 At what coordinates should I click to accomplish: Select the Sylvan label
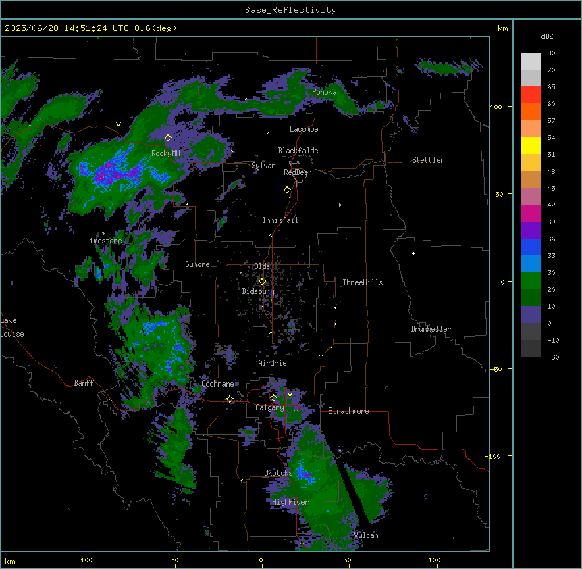(263, 166)
